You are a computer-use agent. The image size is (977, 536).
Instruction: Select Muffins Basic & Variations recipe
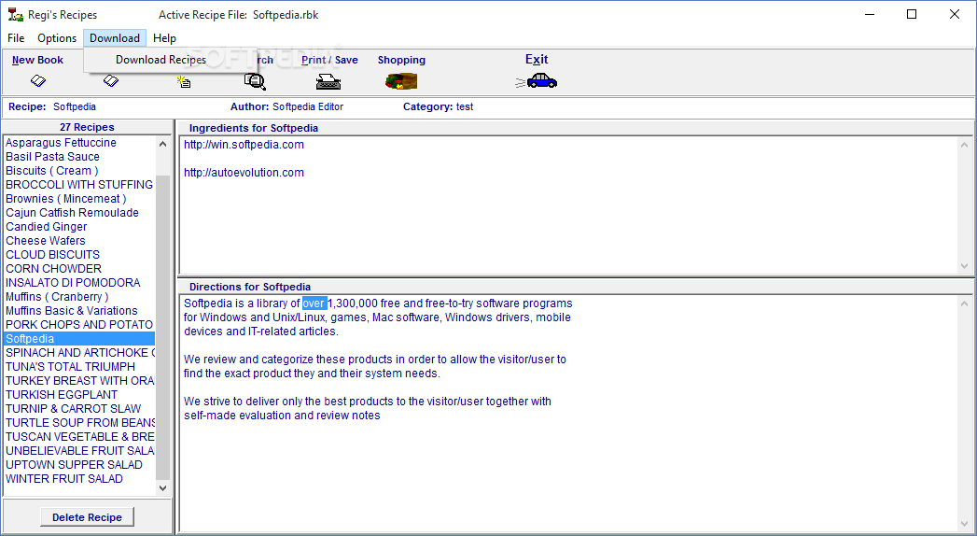[x=79, y=311]
